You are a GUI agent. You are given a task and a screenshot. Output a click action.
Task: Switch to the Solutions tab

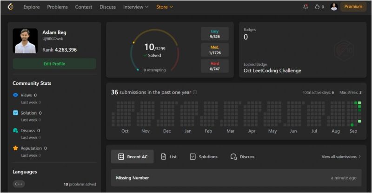(x=204, y=156)
